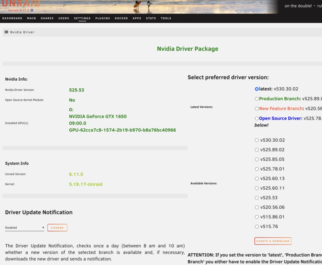
Task: Open the Dashboard tab
Action: (12, 18)
